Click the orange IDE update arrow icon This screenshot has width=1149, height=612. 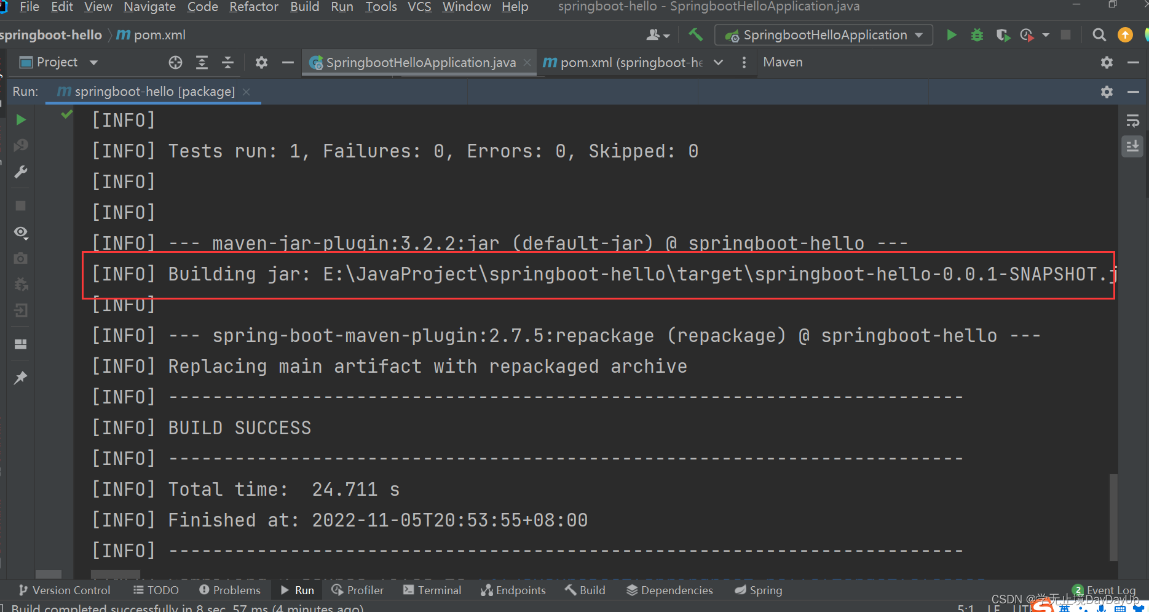(x=1125, y=35)
